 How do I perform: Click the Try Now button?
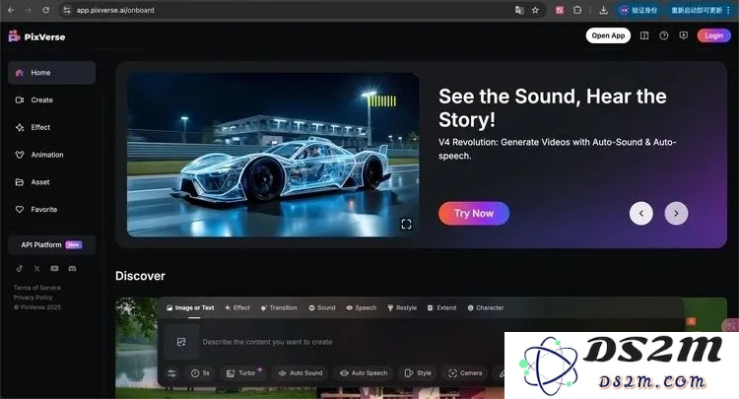coord(474,214)
